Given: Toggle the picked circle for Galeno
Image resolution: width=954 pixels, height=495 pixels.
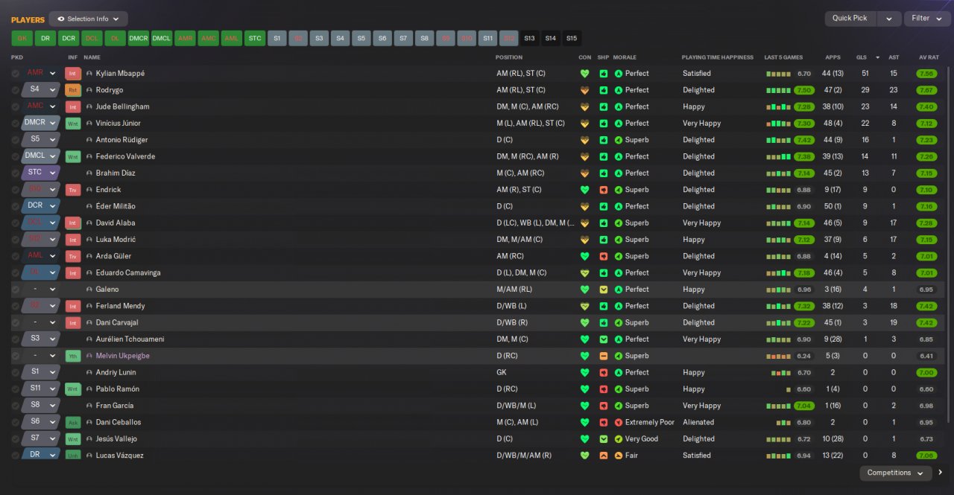Looking at the screenshot, I should (16, 290).
